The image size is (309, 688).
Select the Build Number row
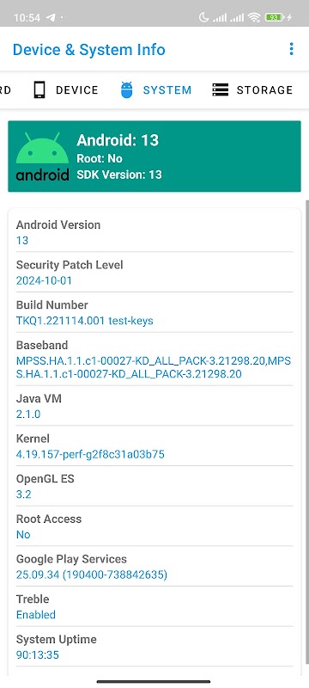154,312
